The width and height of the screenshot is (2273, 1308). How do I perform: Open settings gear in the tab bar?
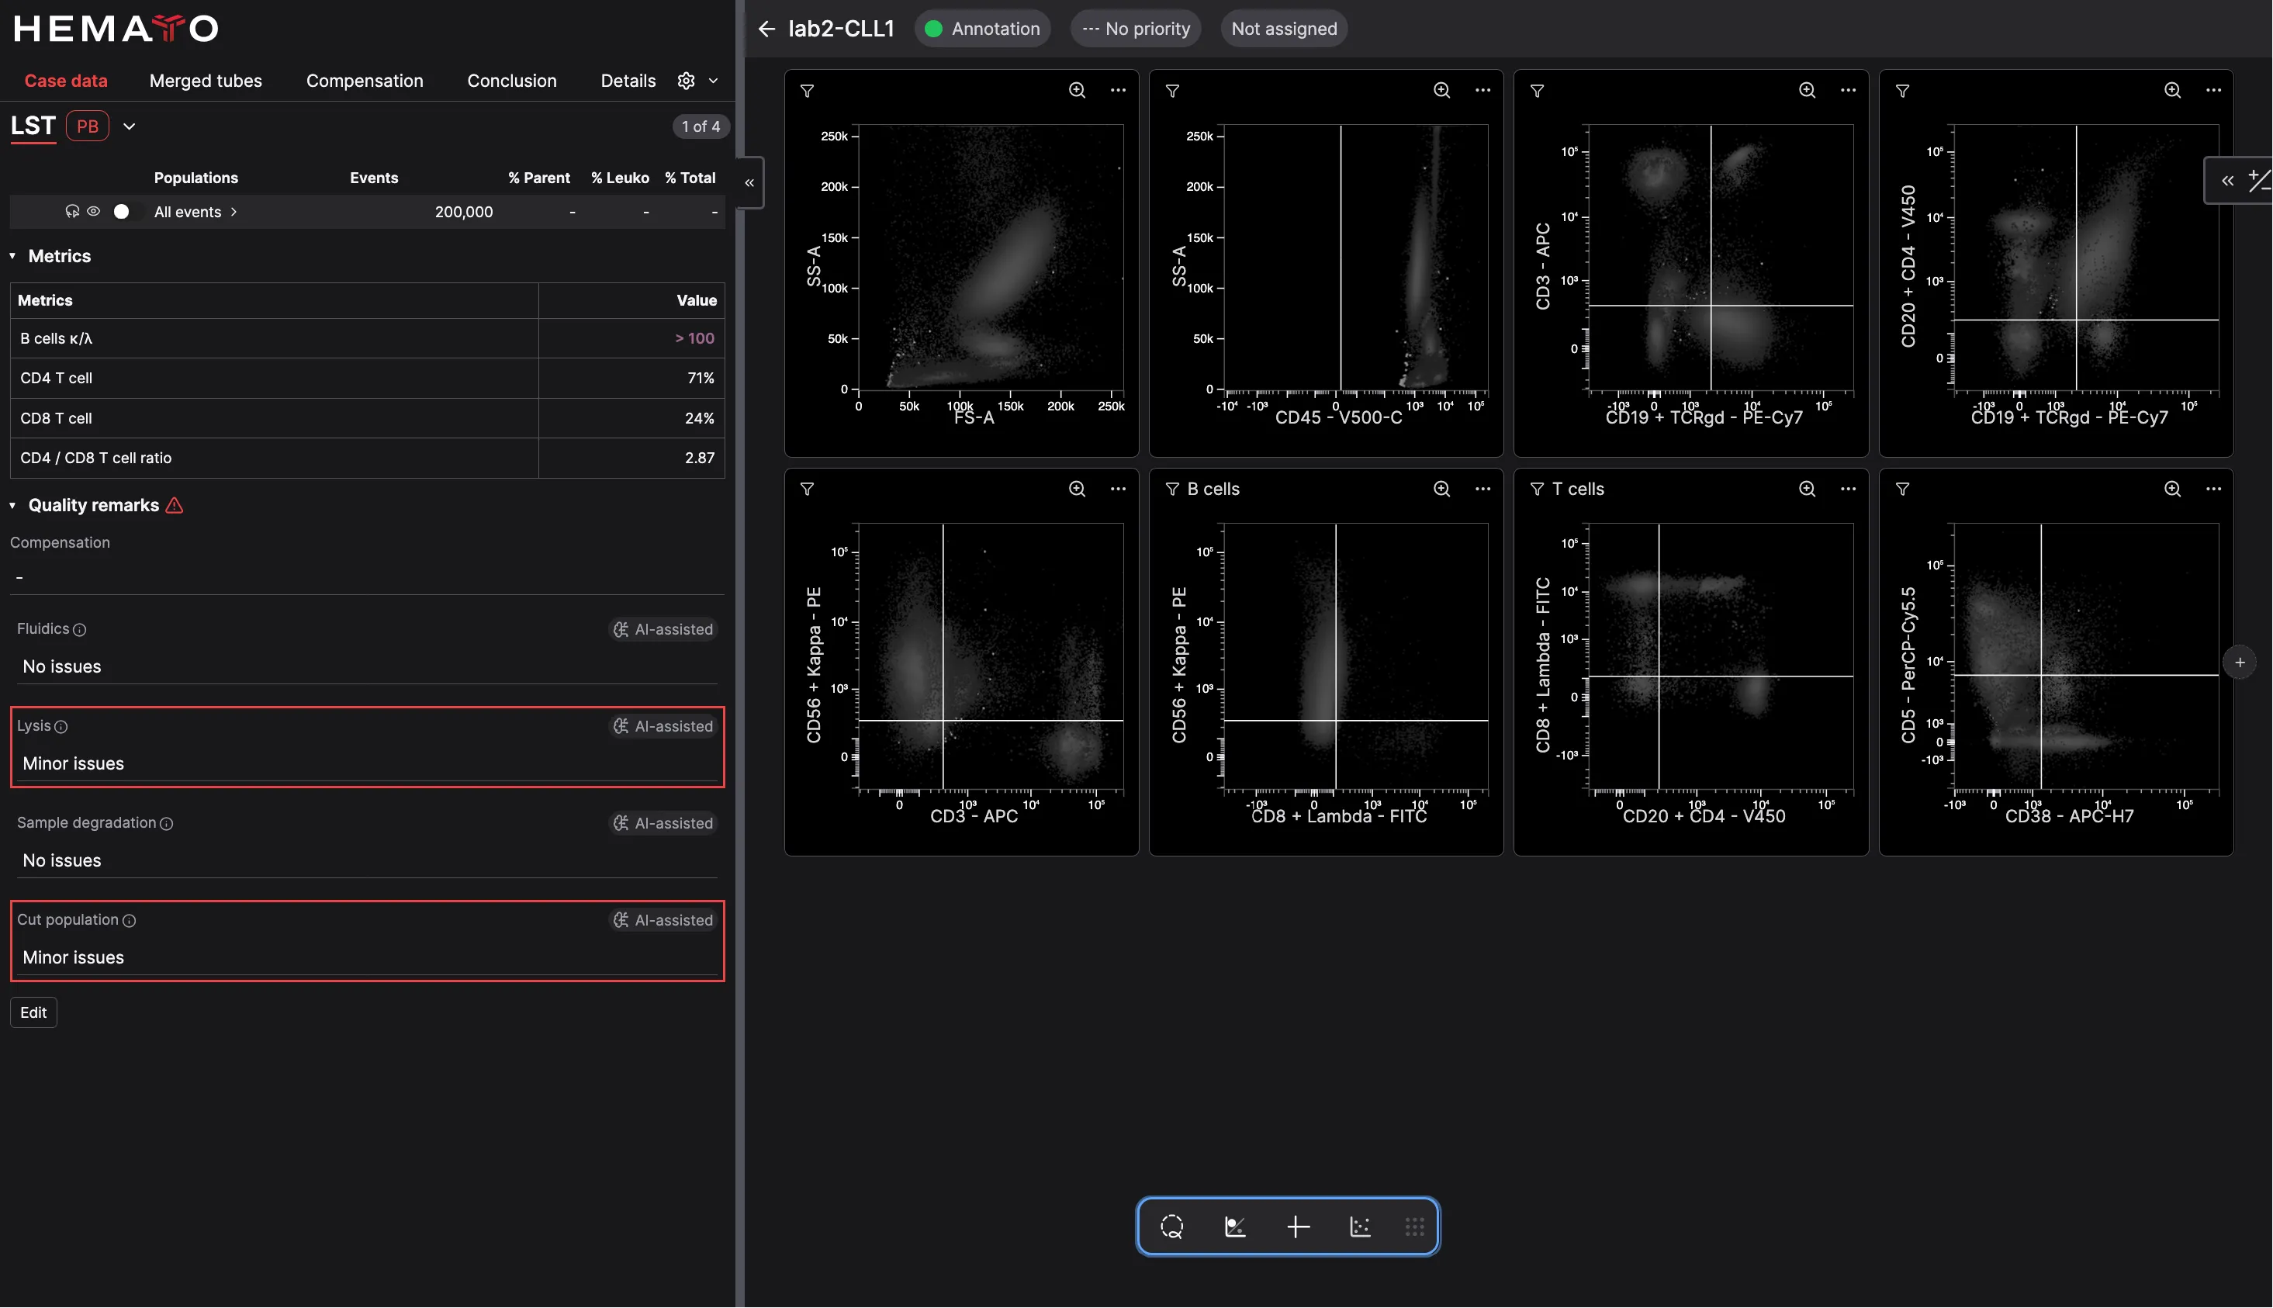[x=686, y=81]
